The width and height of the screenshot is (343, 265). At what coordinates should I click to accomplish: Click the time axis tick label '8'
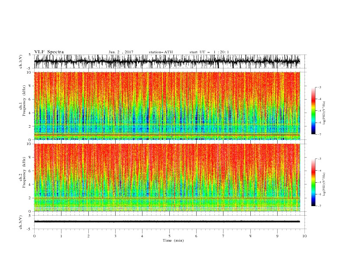[x=250, y=236]
